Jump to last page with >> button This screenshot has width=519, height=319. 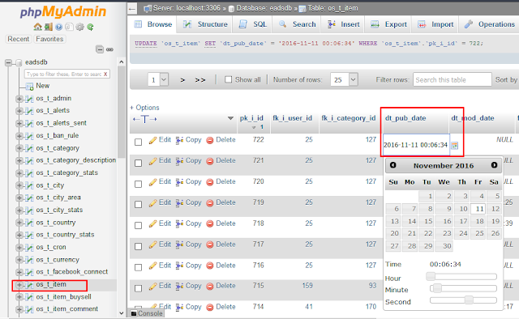[200, 79]
